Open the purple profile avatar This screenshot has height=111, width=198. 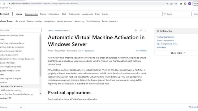point(190,4)
